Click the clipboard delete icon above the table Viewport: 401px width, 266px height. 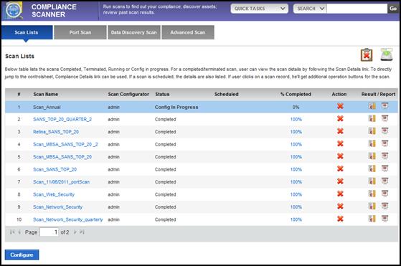(x=367, y=54)
